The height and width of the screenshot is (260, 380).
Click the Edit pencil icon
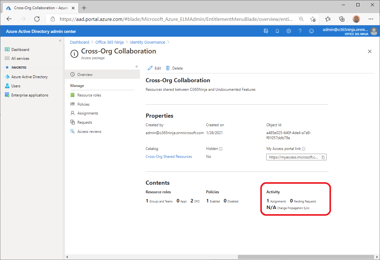click(150, 68)
